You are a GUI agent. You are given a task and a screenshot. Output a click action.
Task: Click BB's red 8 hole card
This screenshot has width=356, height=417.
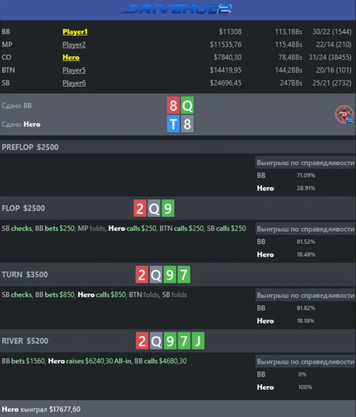click(173, 106)
